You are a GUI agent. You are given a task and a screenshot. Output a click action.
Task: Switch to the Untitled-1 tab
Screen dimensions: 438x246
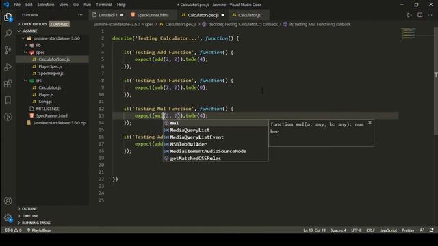(107, 15)
